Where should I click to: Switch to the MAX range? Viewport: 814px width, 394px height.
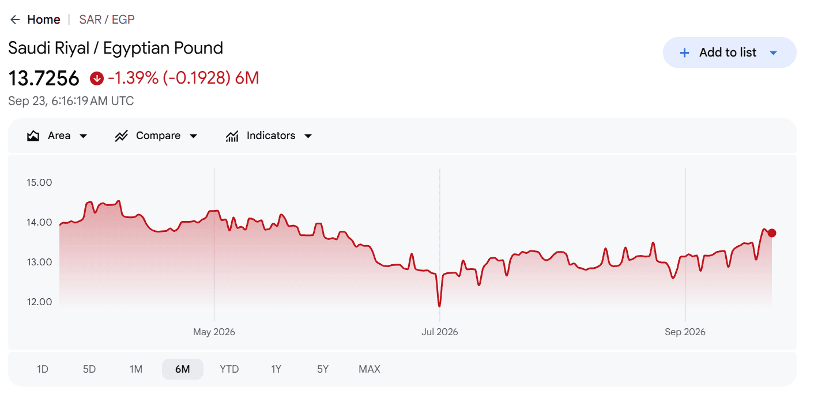pos(370,369)
